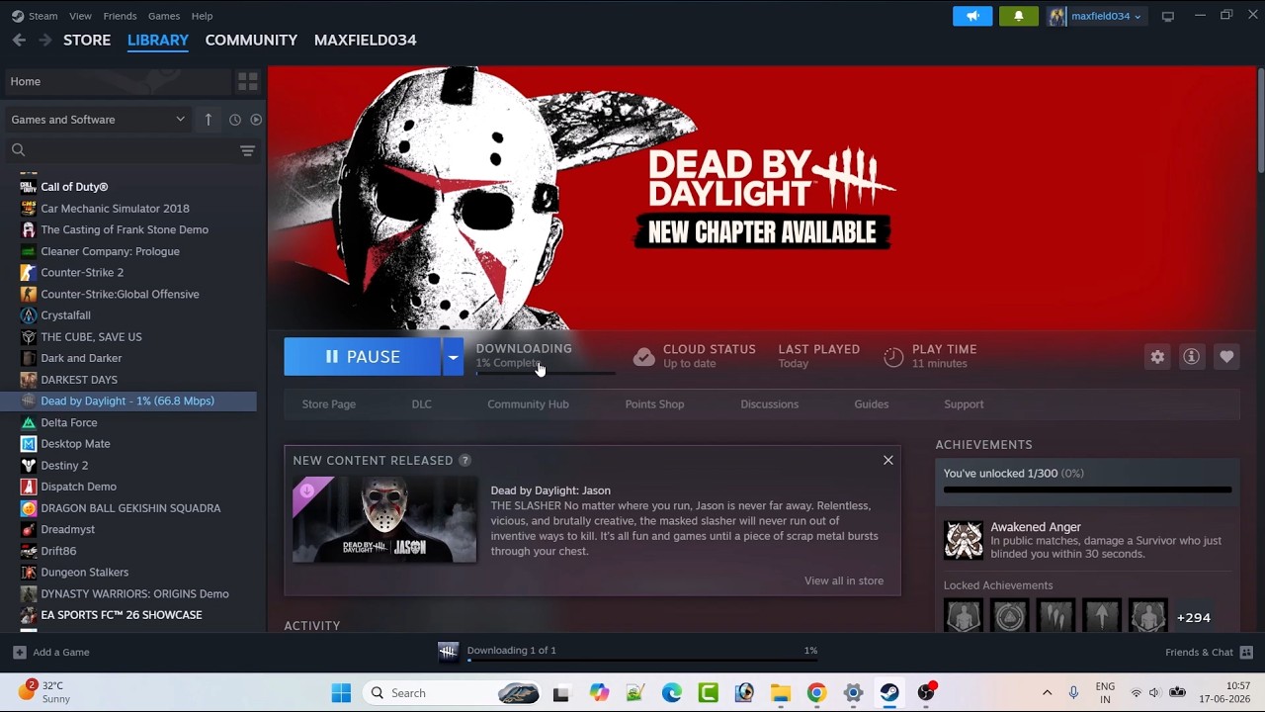Open the Games menu
This screenshot has height=712, width=1265.
click(164, 16)
